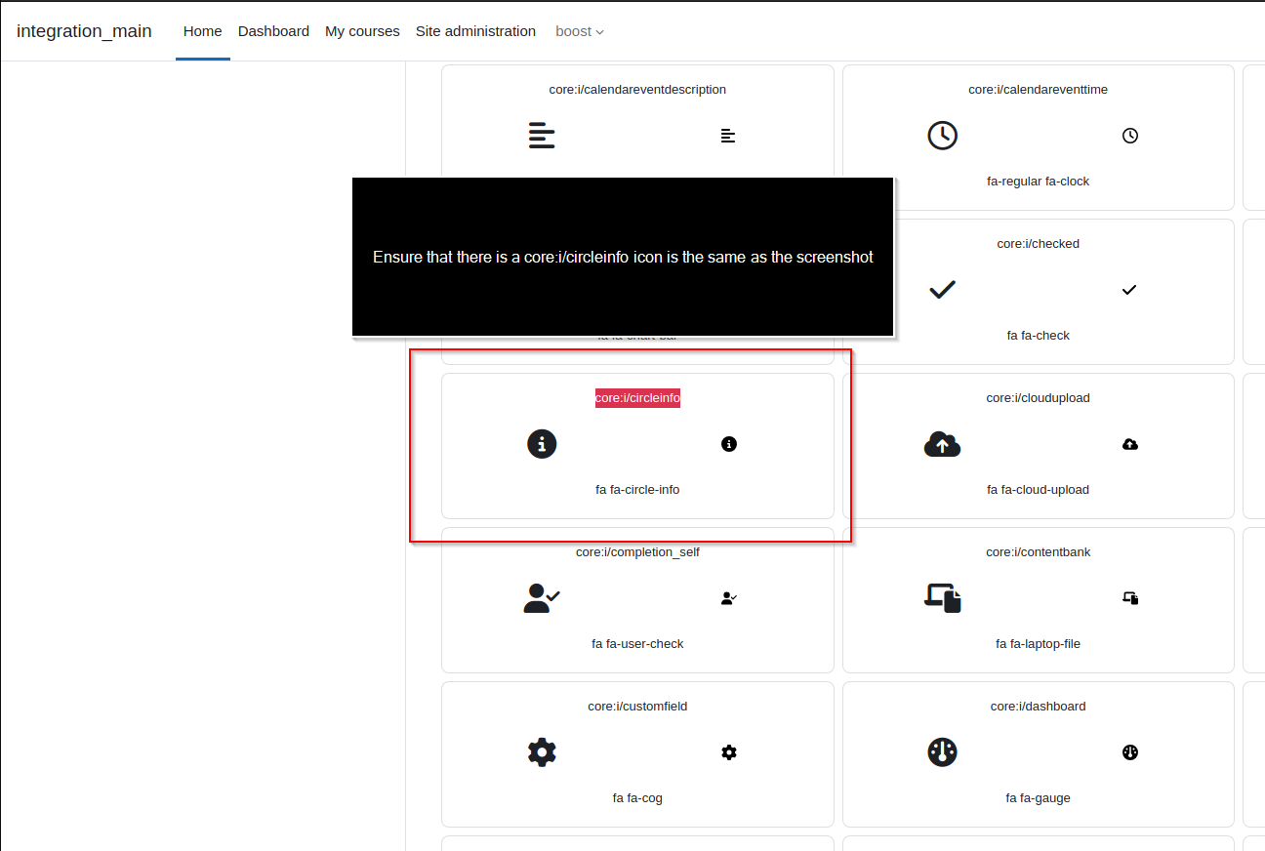Click the large calendar event description icon
The image size is (1265, 851).
pos(542,136)
